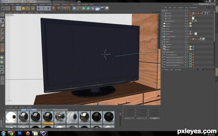The width and height of the screenshot is (218, 136).
Task: Open the Tags menu in Object Manager
Action: coord(186,8)
